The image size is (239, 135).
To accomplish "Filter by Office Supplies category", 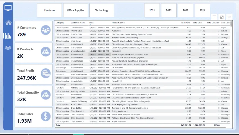I will point(76,10).
